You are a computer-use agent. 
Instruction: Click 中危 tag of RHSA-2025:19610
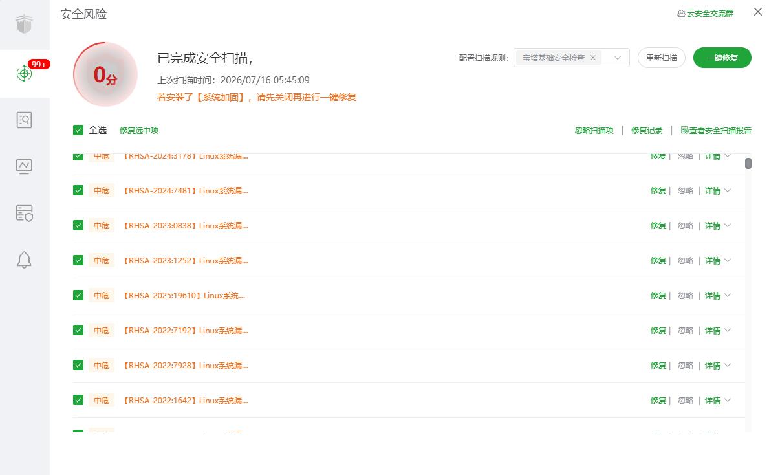(102, 295)
